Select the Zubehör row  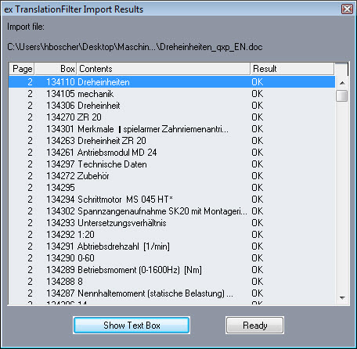point(171,176)
